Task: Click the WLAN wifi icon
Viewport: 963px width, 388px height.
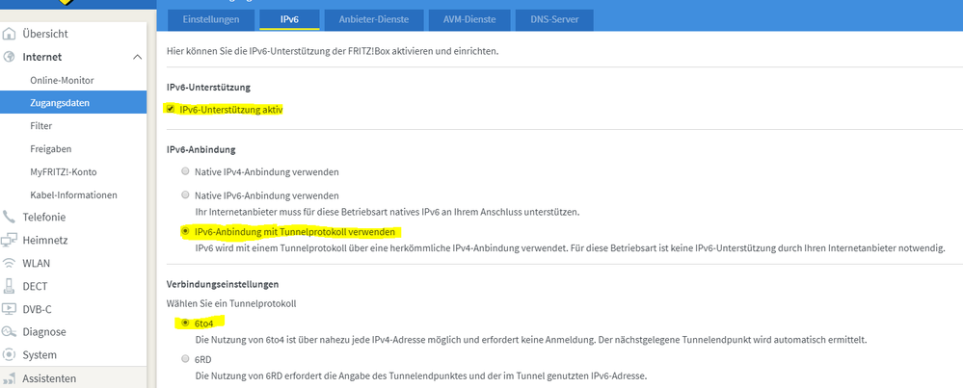Action: coord(10,264)
